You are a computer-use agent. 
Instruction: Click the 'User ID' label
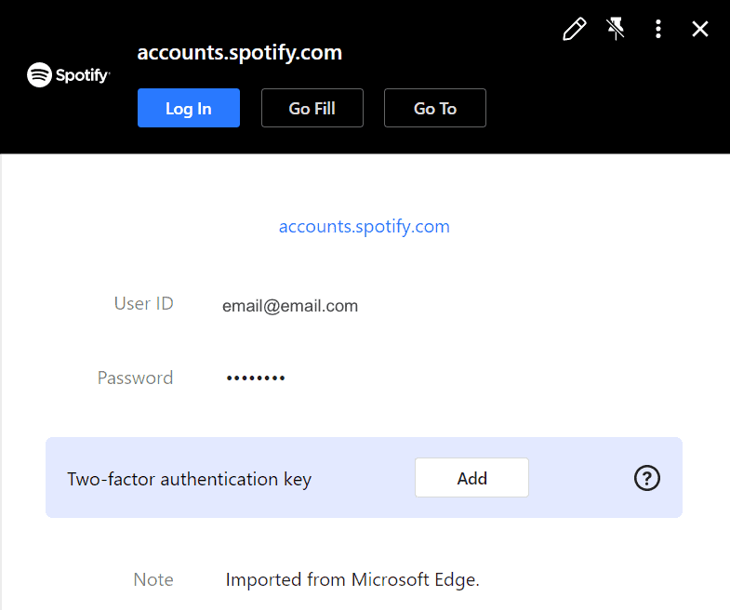(x=144, y=303)
